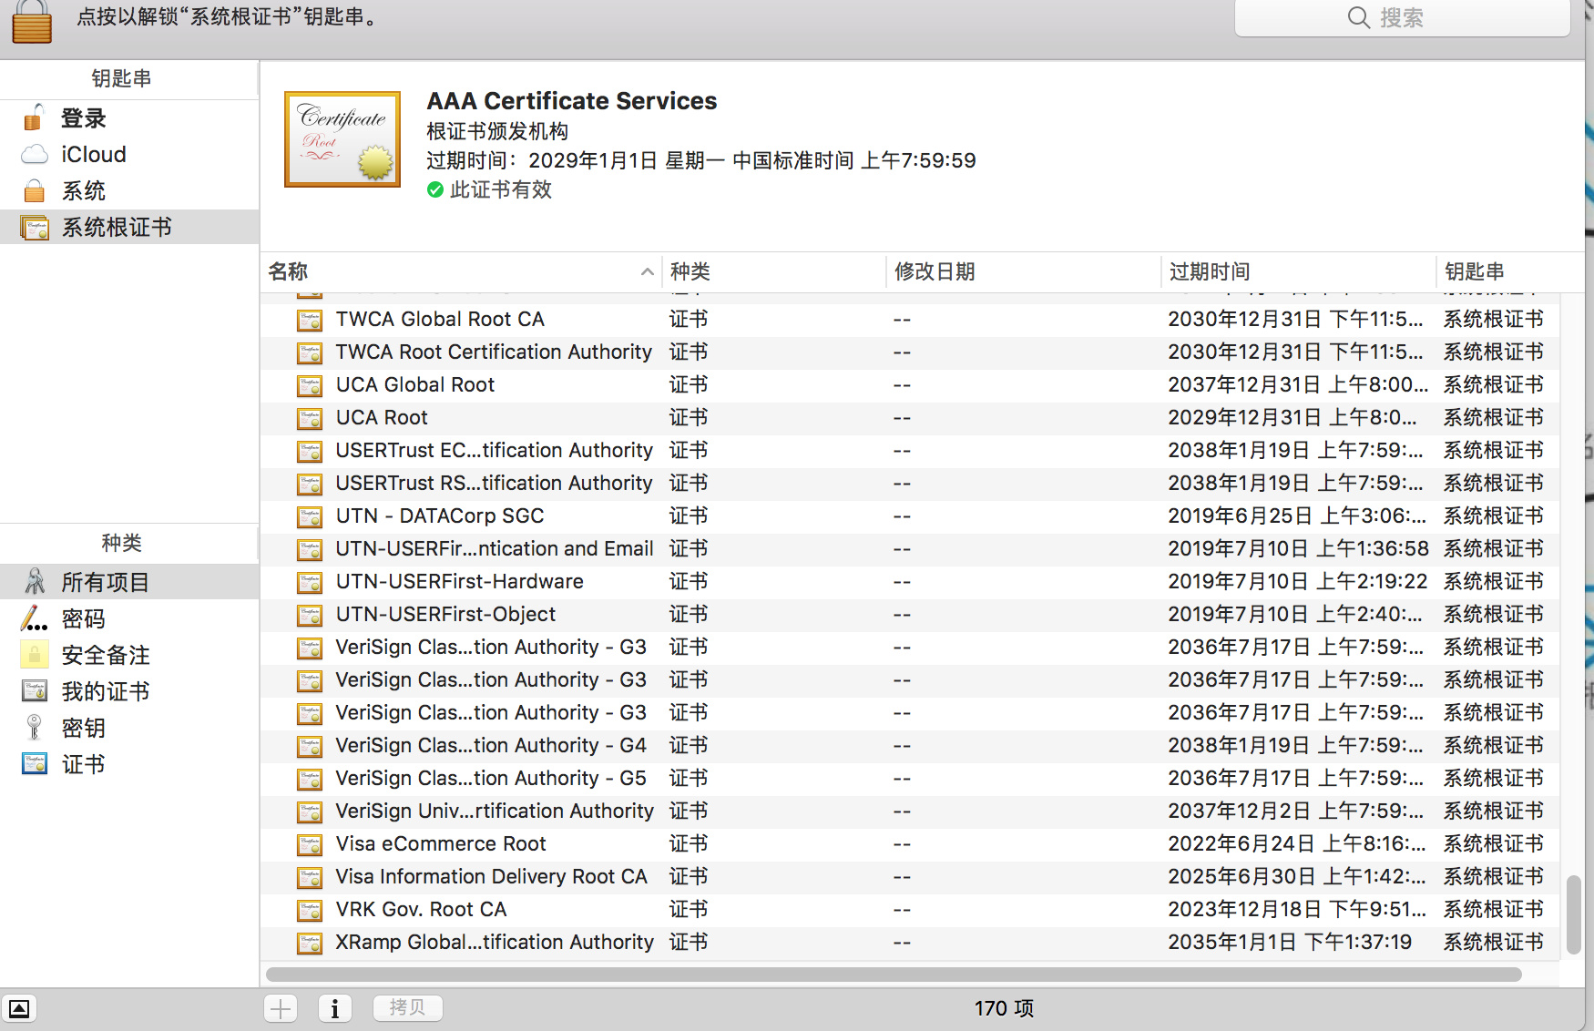This screenshot has width=1594, height=1031.
Task: Select XRamp Global...tification Authority row
Action: coord(909,943)
